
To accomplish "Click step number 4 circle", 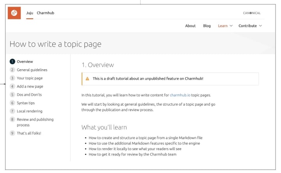I will [12, 86].
